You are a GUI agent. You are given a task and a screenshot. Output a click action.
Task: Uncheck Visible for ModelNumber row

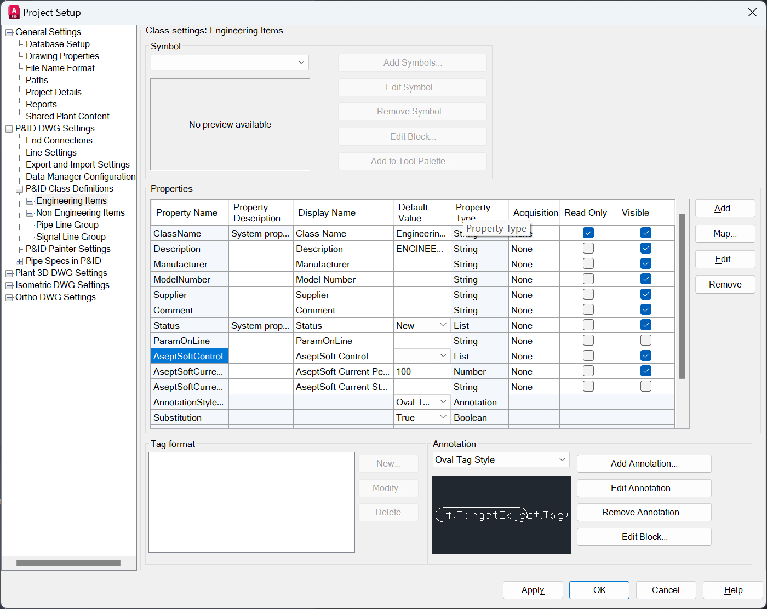tap(646, 279)
